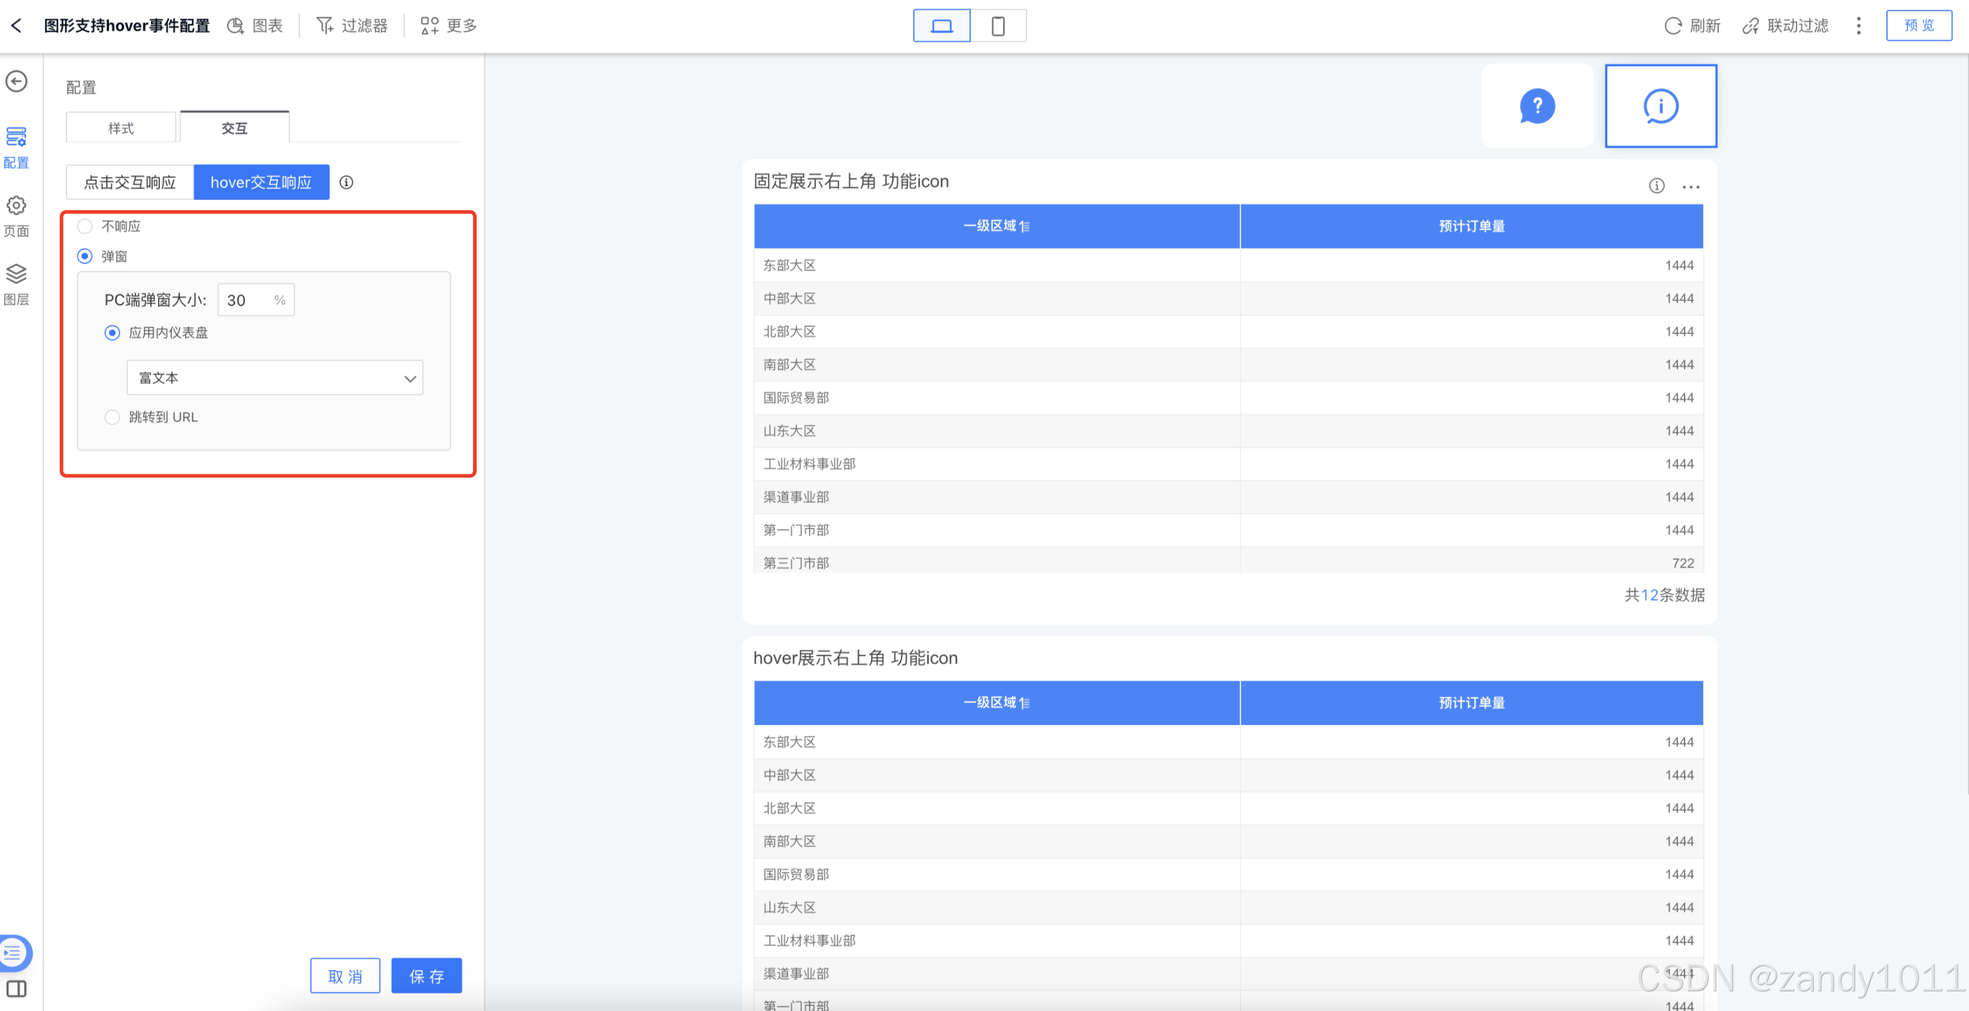This screenshot has height=1011, width=1969.
Task: Click the 保存 save button
Action: click(426, 977)
